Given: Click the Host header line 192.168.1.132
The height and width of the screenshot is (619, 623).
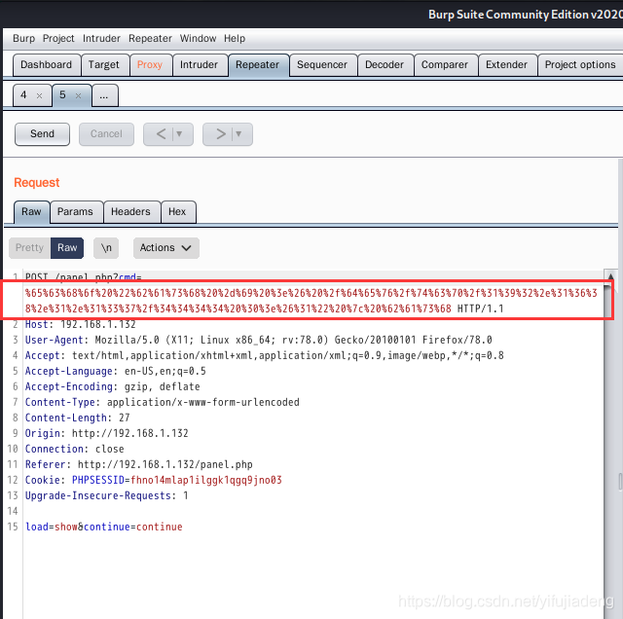Looking at the screenshot, I should point(81,325).
